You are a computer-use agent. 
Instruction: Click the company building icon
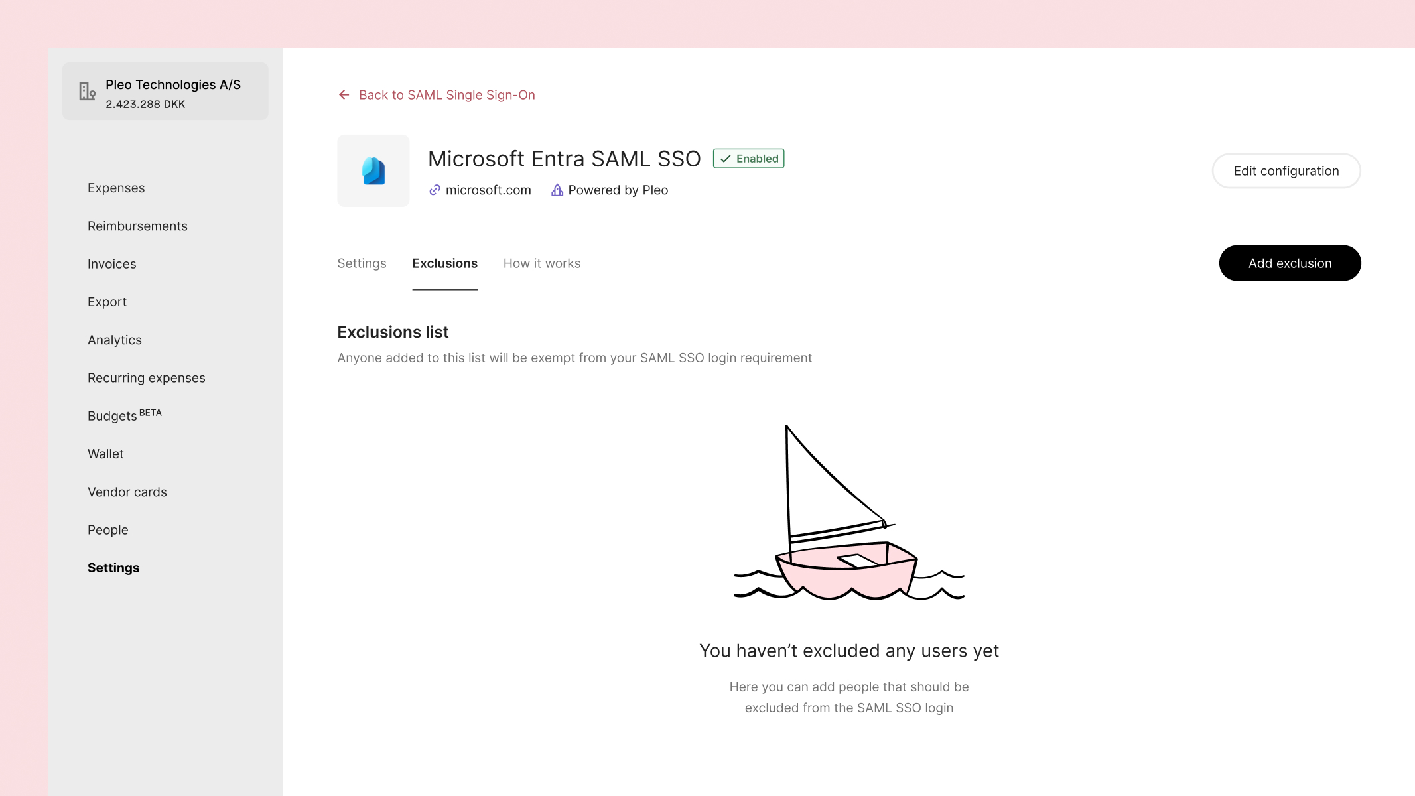tap(87, 92)
